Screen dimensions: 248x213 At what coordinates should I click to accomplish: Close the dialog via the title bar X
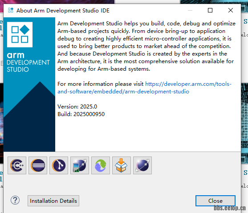(x=231, y=10)
